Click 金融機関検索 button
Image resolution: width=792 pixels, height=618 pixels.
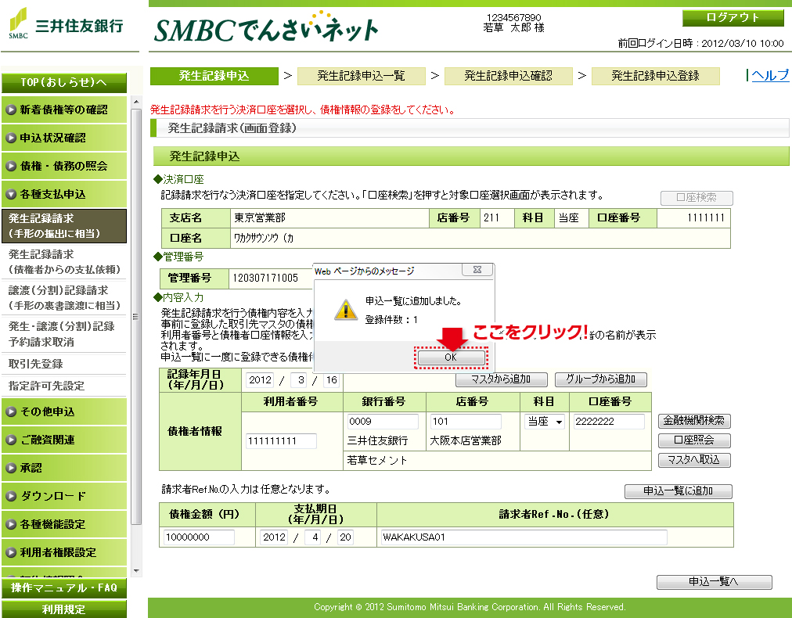click(x=694, y=420)
